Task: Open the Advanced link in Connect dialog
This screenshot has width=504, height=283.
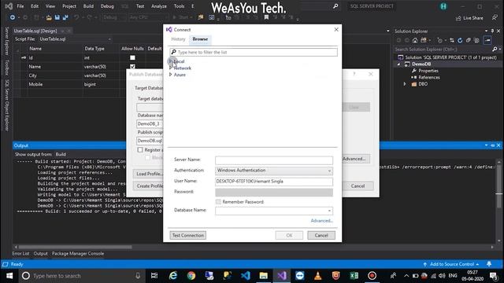Action: [x=322, y=221]
